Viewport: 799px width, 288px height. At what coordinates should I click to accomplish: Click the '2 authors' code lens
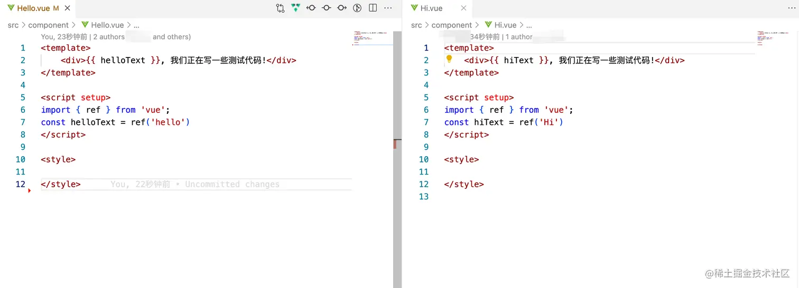109,37
